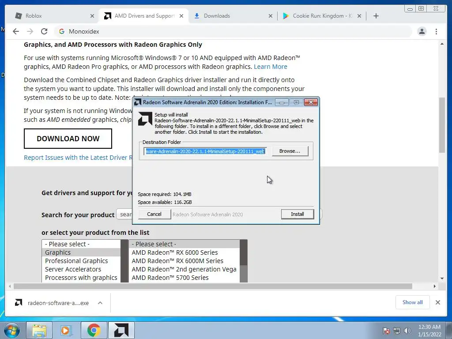Viewport: 452px width, 339px height.
Task: Click the Space available: 116.2GB text
Action: coord(165,202)
